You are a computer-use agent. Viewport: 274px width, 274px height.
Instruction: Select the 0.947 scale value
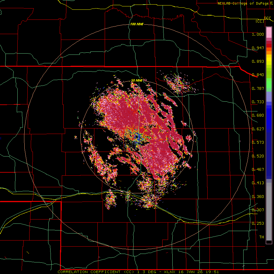[258, 48]
